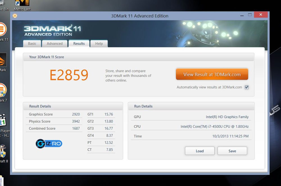
Task: Select the Results tab
Action: [79, 43]
